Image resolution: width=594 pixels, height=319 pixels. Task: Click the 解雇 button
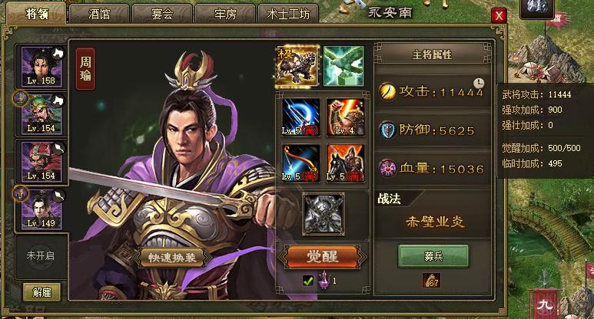pos(41,292)
